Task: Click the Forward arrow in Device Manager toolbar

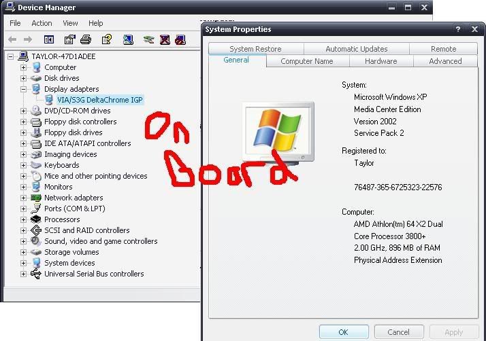Action: pos(28,39)
